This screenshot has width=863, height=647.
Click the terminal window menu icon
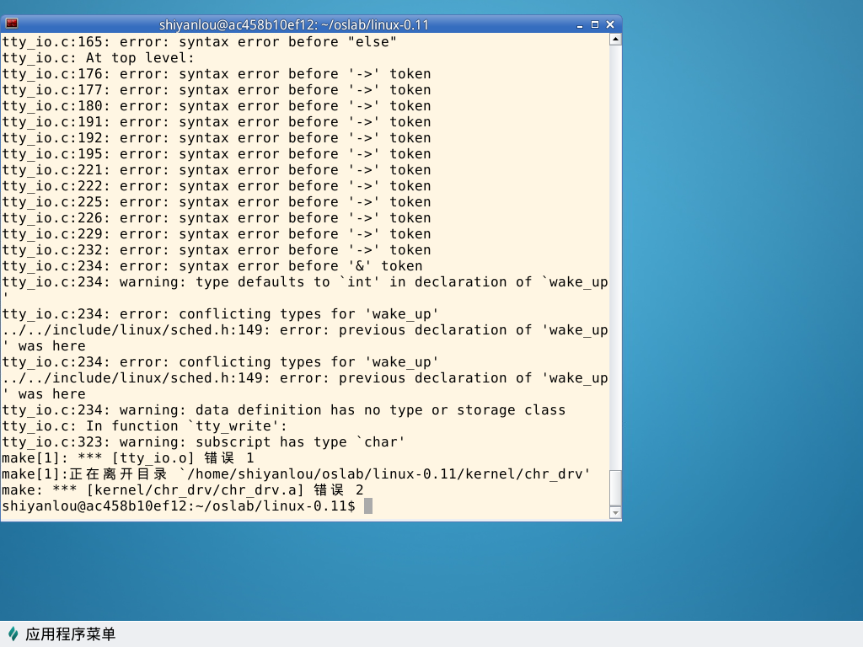coord(12,24)
